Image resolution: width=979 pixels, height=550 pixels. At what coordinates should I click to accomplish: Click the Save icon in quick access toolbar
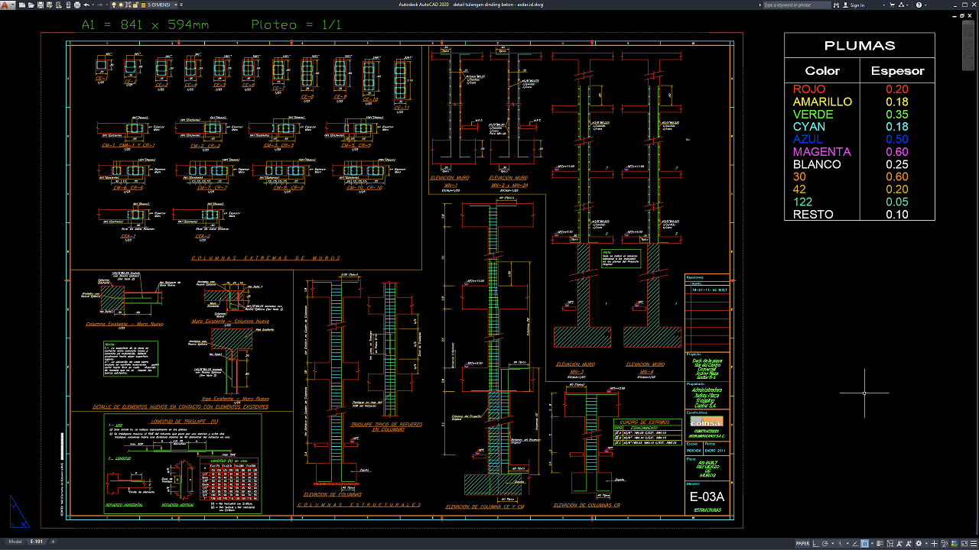41,5
